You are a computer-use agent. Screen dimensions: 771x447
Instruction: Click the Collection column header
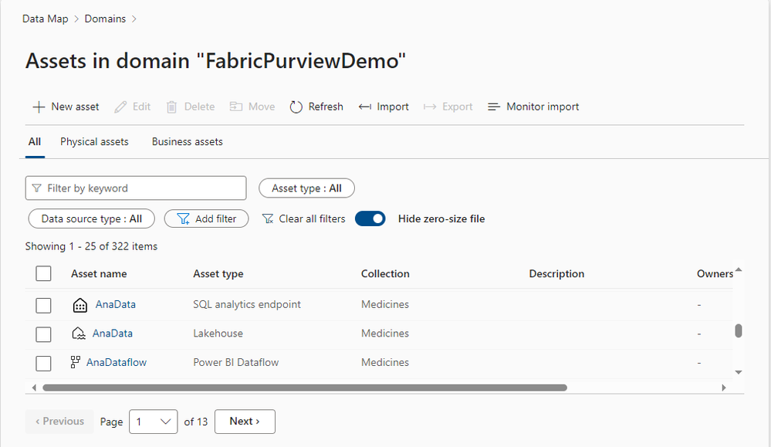pos(385,274)
